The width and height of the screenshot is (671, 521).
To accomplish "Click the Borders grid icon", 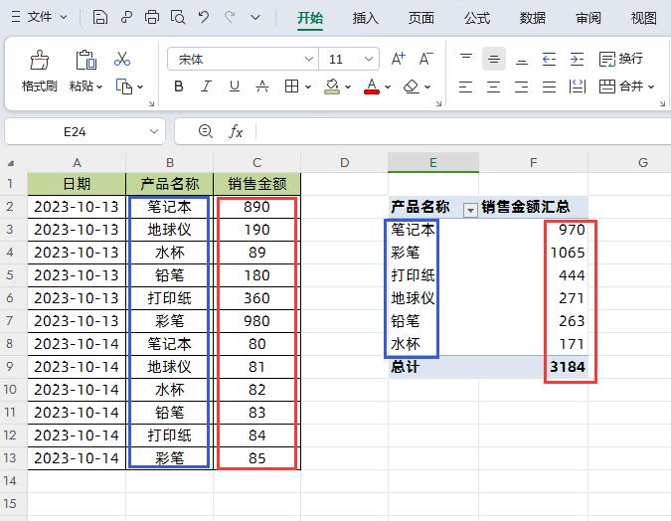I will 292,87.
